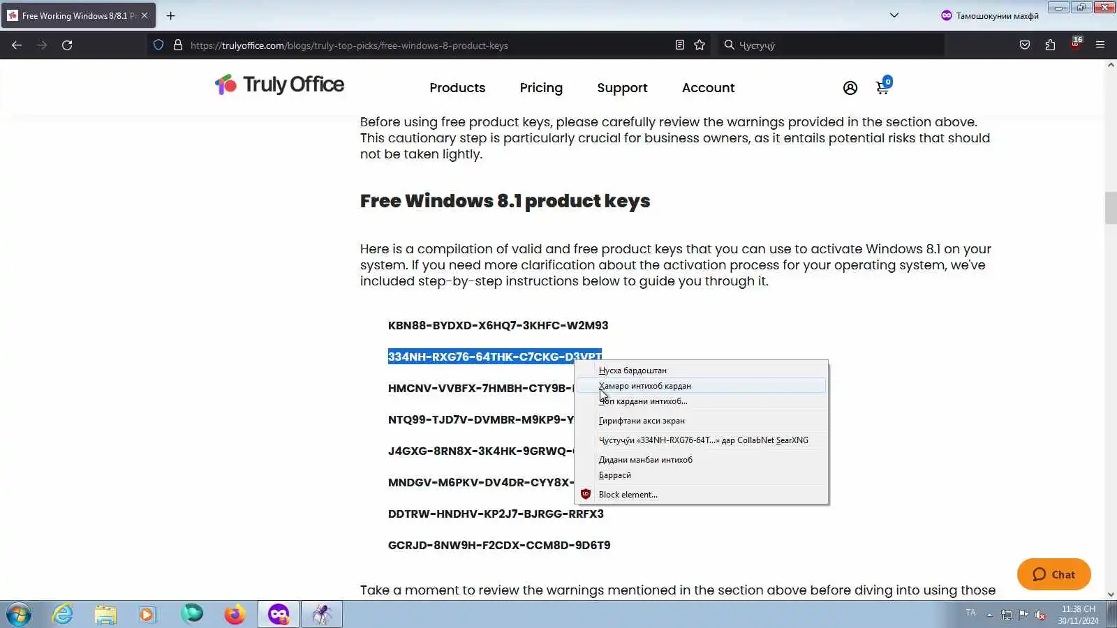Open the Pricing navigation item
Screen dimensions: 1117x628
541,88
